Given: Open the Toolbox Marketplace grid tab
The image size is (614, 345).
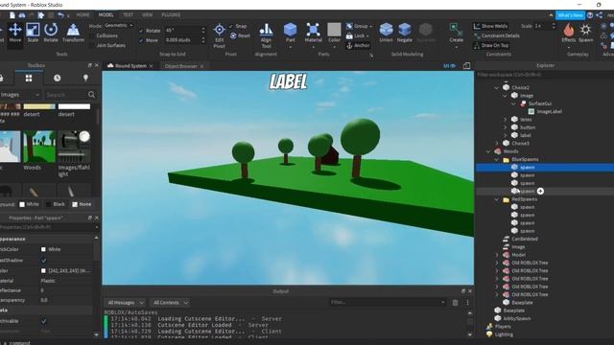Looking at the screenshot, I should pyautogui.click(x=29, y=79).
